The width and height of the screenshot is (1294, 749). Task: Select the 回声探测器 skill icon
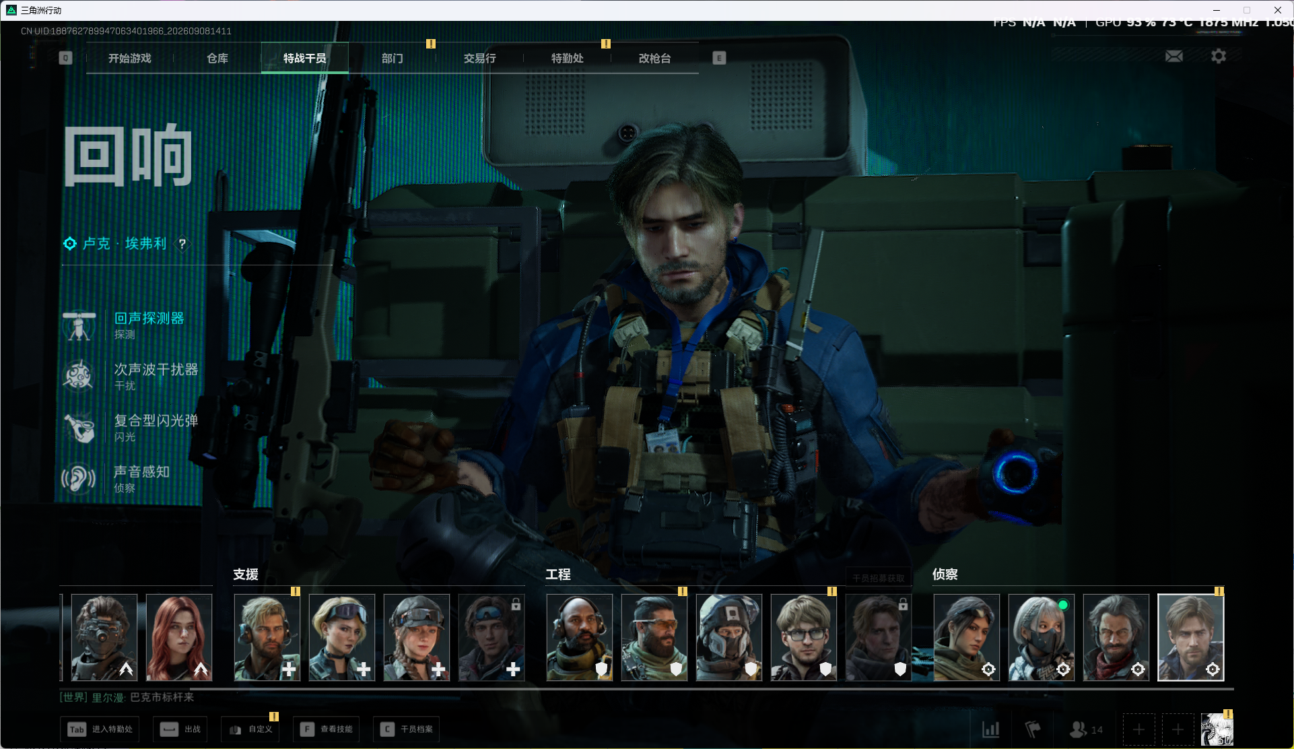point(79,325)
